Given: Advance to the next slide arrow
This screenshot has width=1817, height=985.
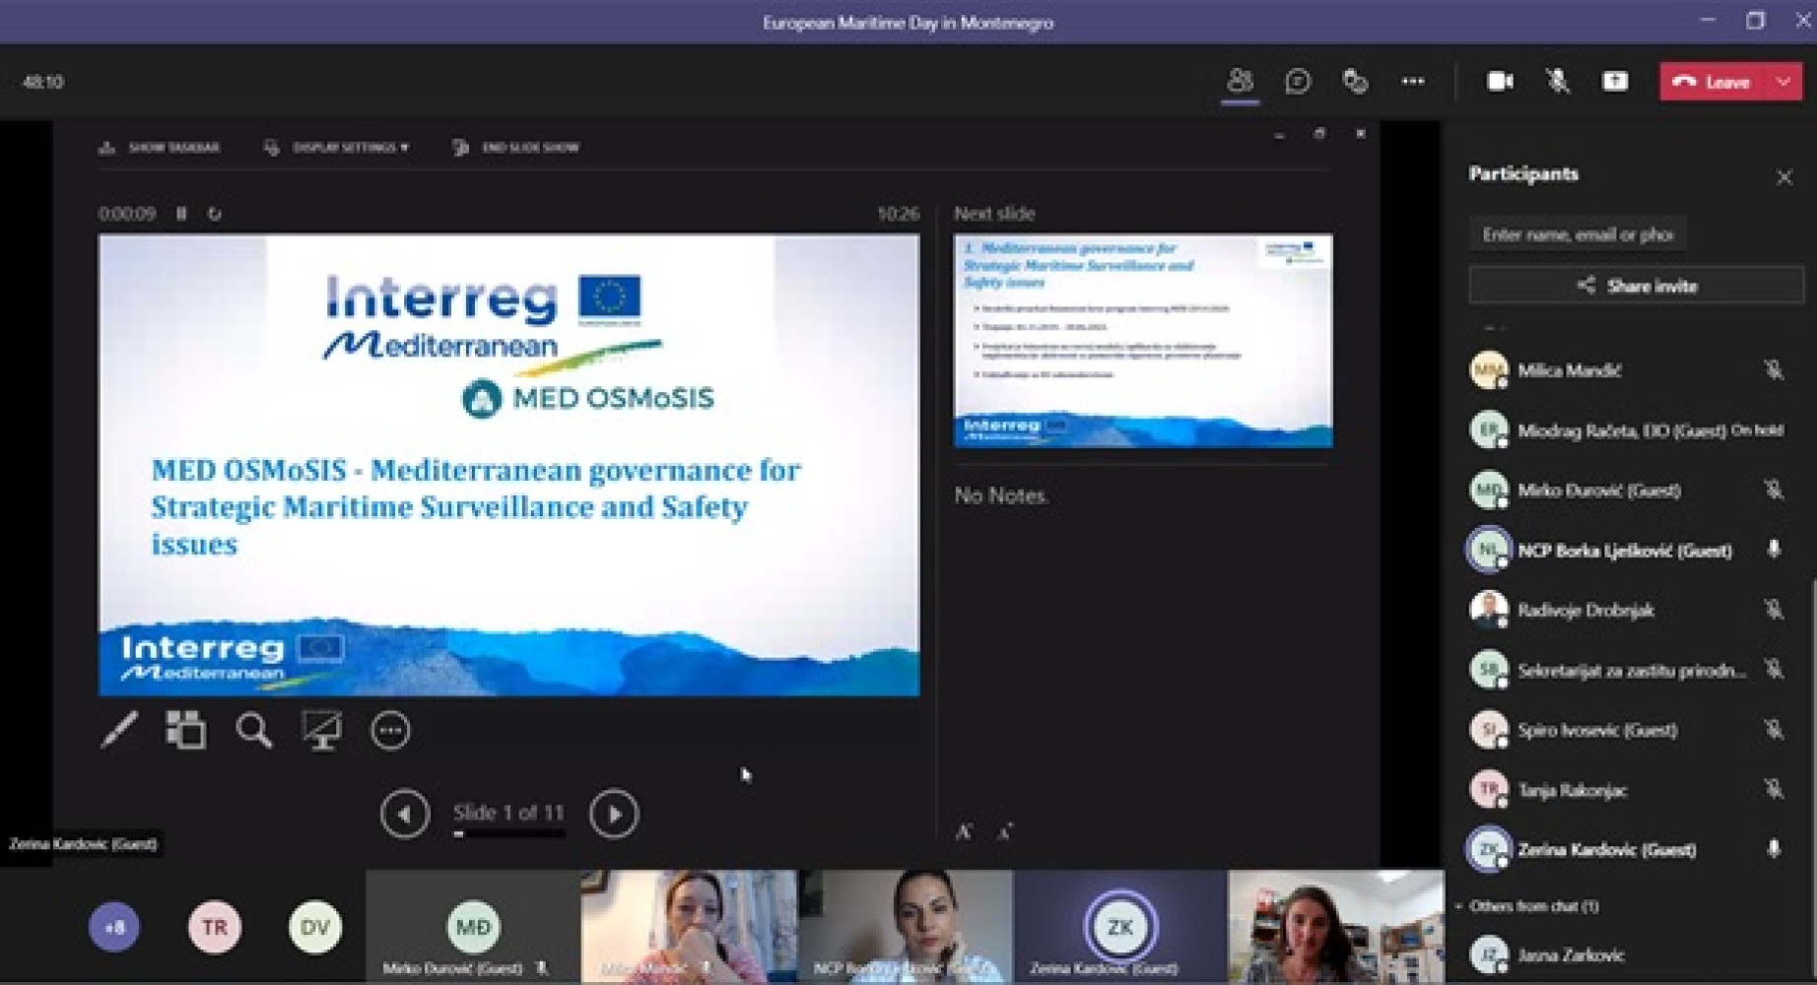Looking at the screenshot, I should (x=613, y=815).
